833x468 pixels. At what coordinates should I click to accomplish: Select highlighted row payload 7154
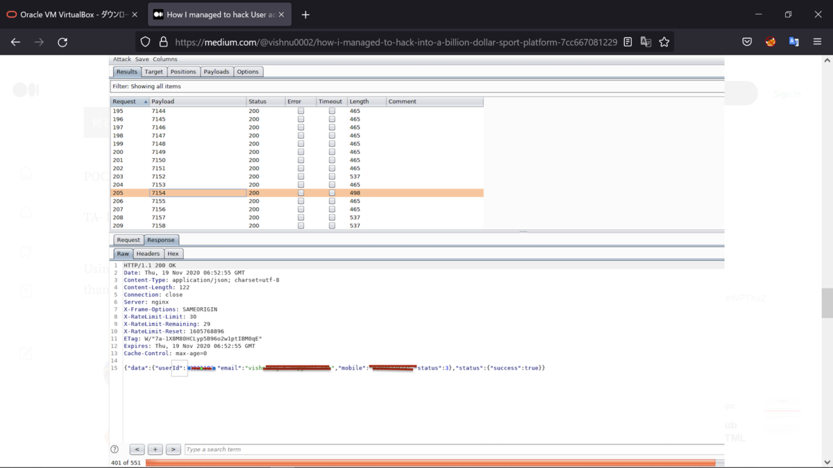coord(297,193)
